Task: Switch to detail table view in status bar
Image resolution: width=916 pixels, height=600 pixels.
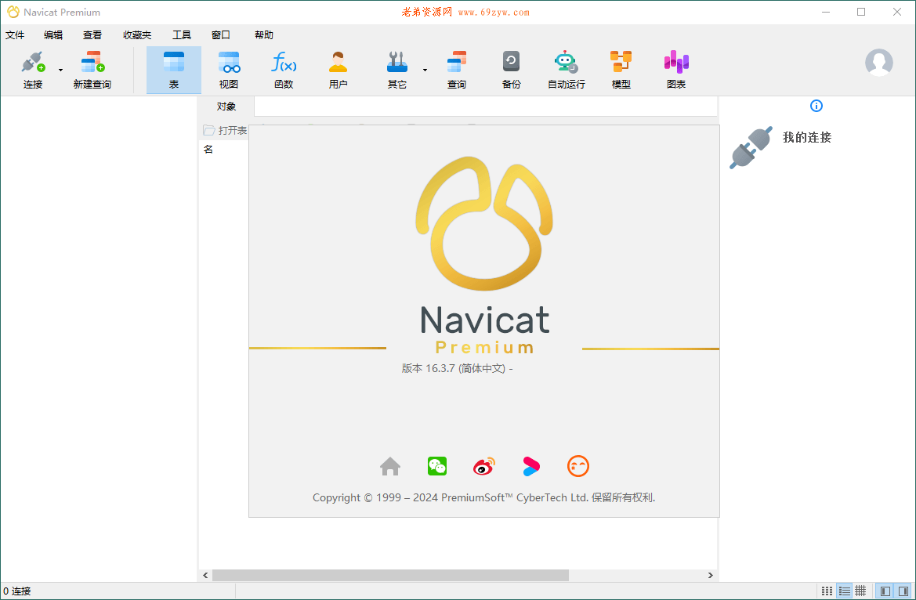Action: tap(860, 591)
